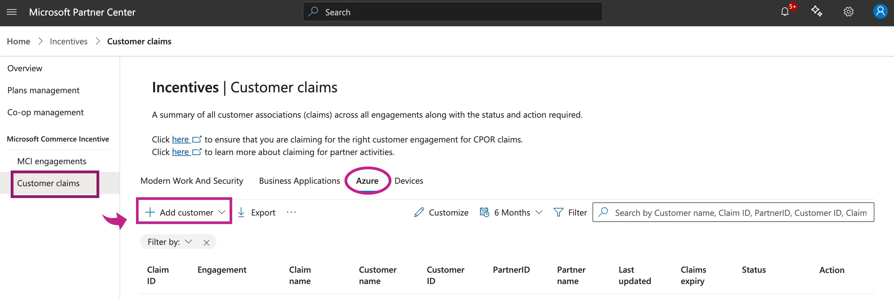
Task: Click the Last updated column header
Action: point(635,275)
